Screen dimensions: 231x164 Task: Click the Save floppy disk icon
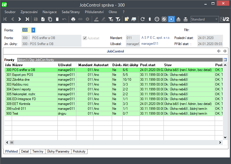click(36, 19)
